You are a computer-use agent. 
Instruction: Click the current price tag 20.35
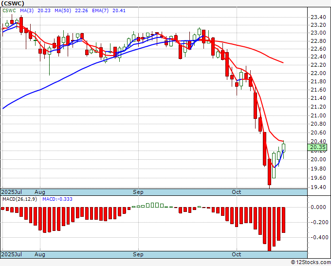click(x=317, y=147)
